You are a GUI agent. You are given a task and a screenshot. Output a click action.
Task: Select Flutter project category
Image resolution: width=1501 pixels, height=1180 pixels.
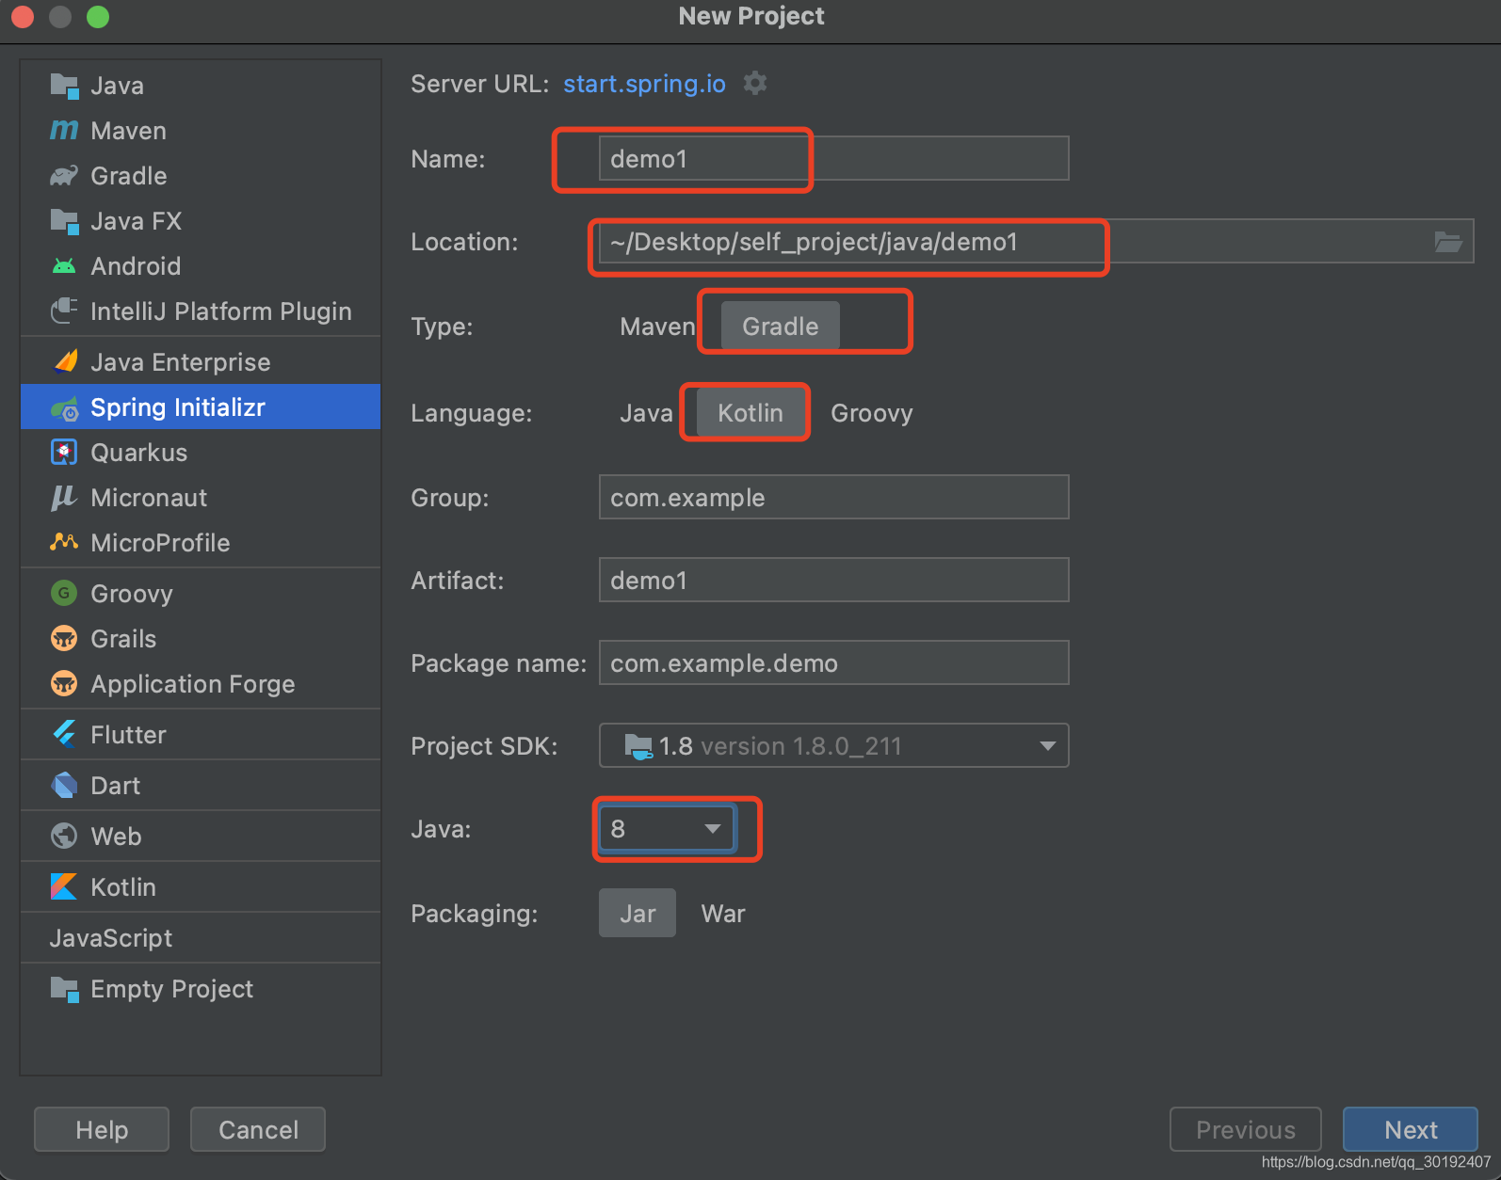click(x=201, y=735)
